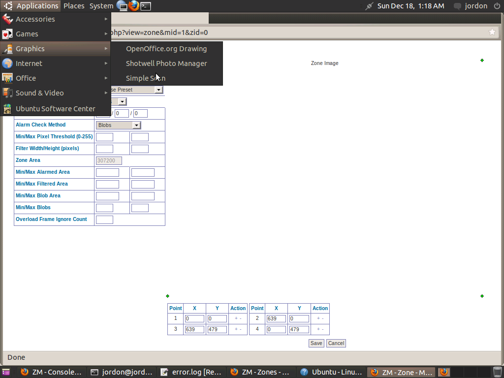The image size is (504, 378).
Task: Open the Games submenu
Action: [x=55, y=34]
